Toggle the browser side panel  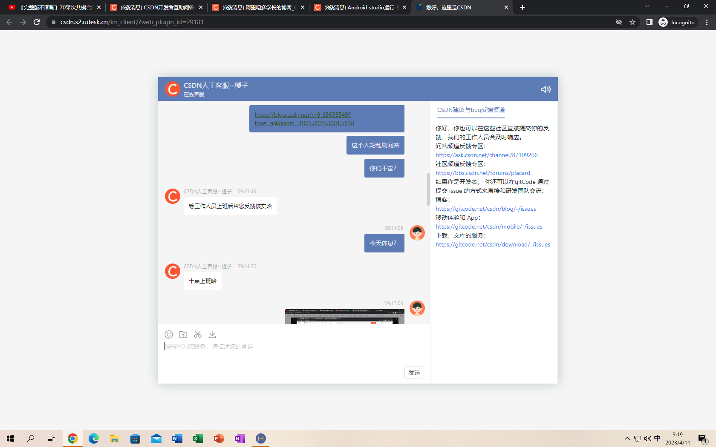[x=650, y=22]
